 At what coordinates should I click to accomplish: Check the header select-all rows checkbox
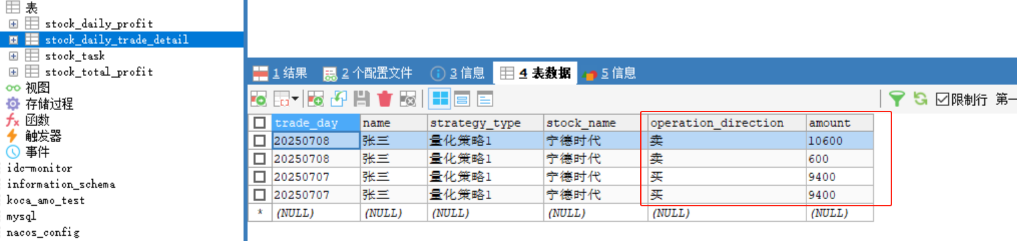(x=259, y=124)
